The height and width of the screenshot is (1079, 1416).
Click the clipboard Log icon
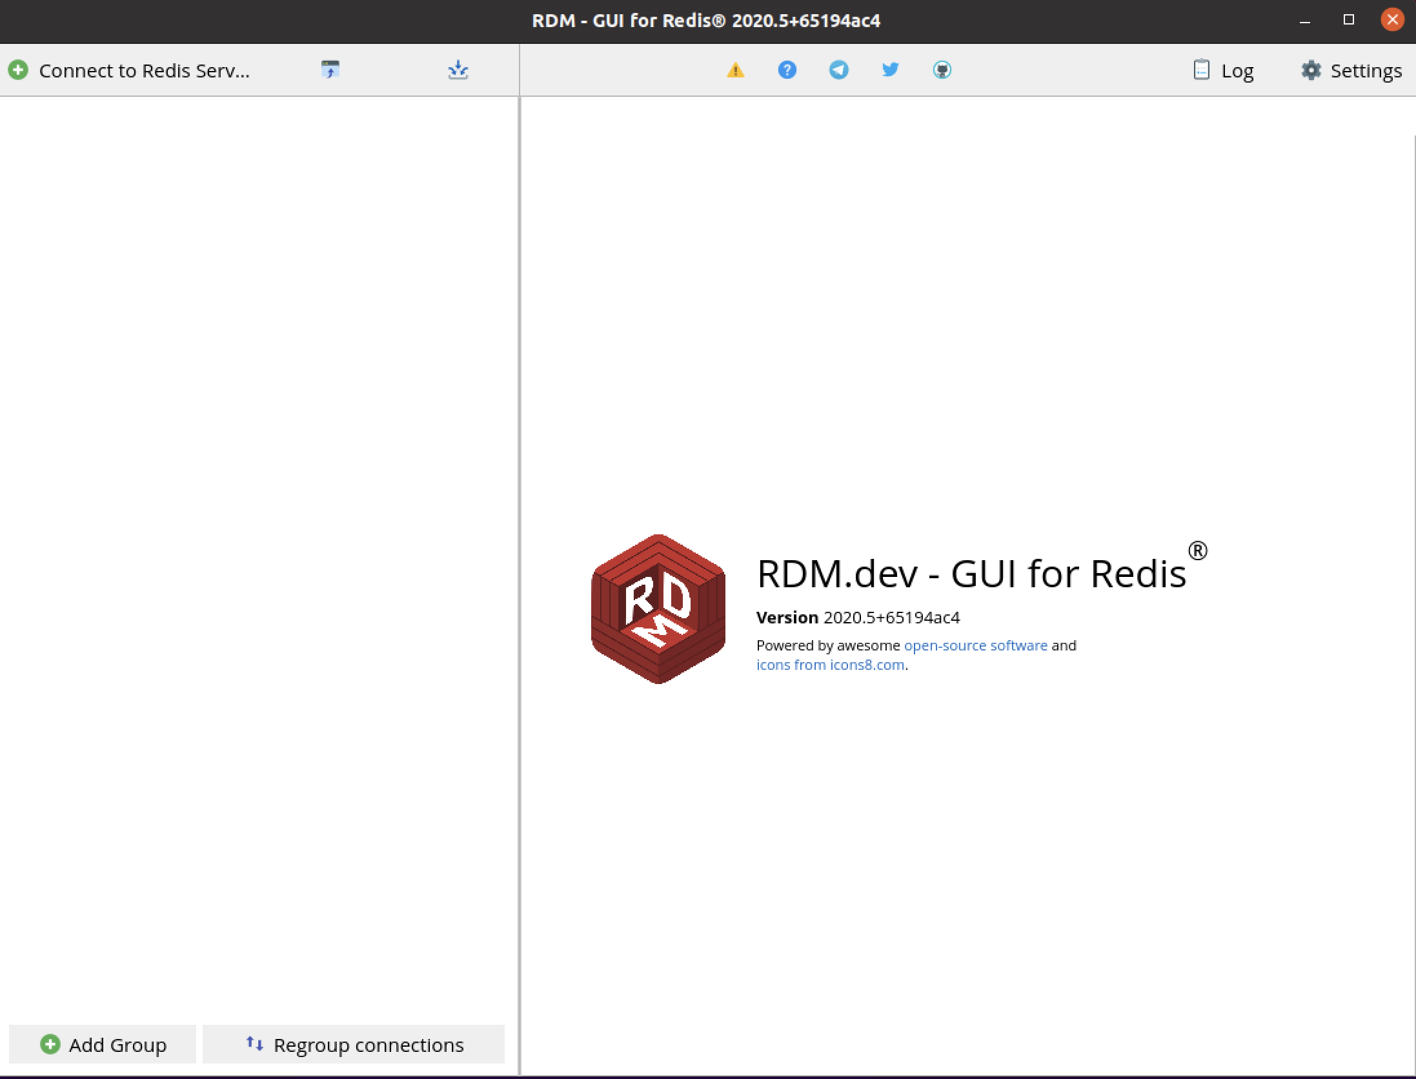point(1202,70)
